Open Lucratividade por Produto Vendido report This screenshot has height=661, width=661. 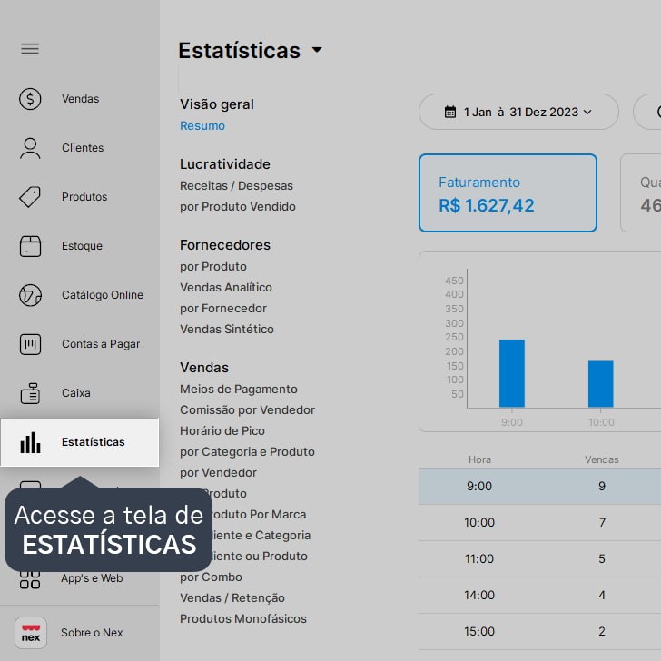tap(238, 207)
